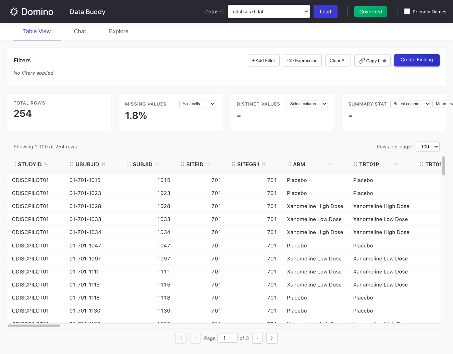
Task: Enable the Friendly Names checkbox
Action: click(x=407, y=11)
